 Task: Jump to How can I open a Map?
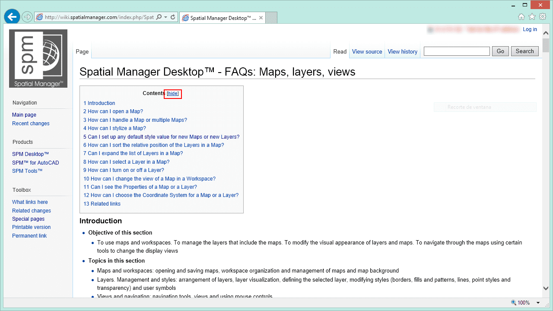pyautogui.click(x=113, y=111)
